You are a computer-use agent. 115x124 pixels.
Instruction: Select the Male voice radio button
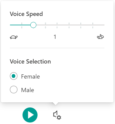coord(14,89)
